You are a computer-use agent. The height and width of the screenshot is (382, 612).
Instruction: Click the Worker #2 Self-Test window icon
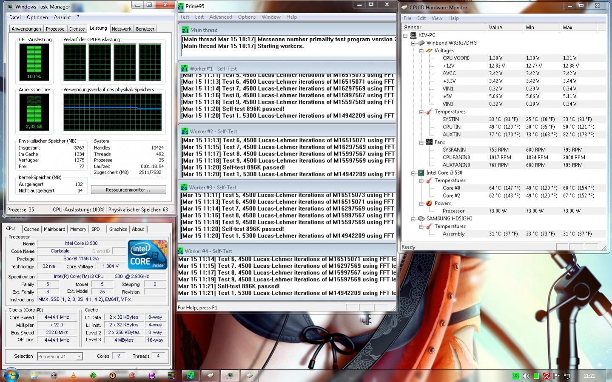[x=185, y=131]
